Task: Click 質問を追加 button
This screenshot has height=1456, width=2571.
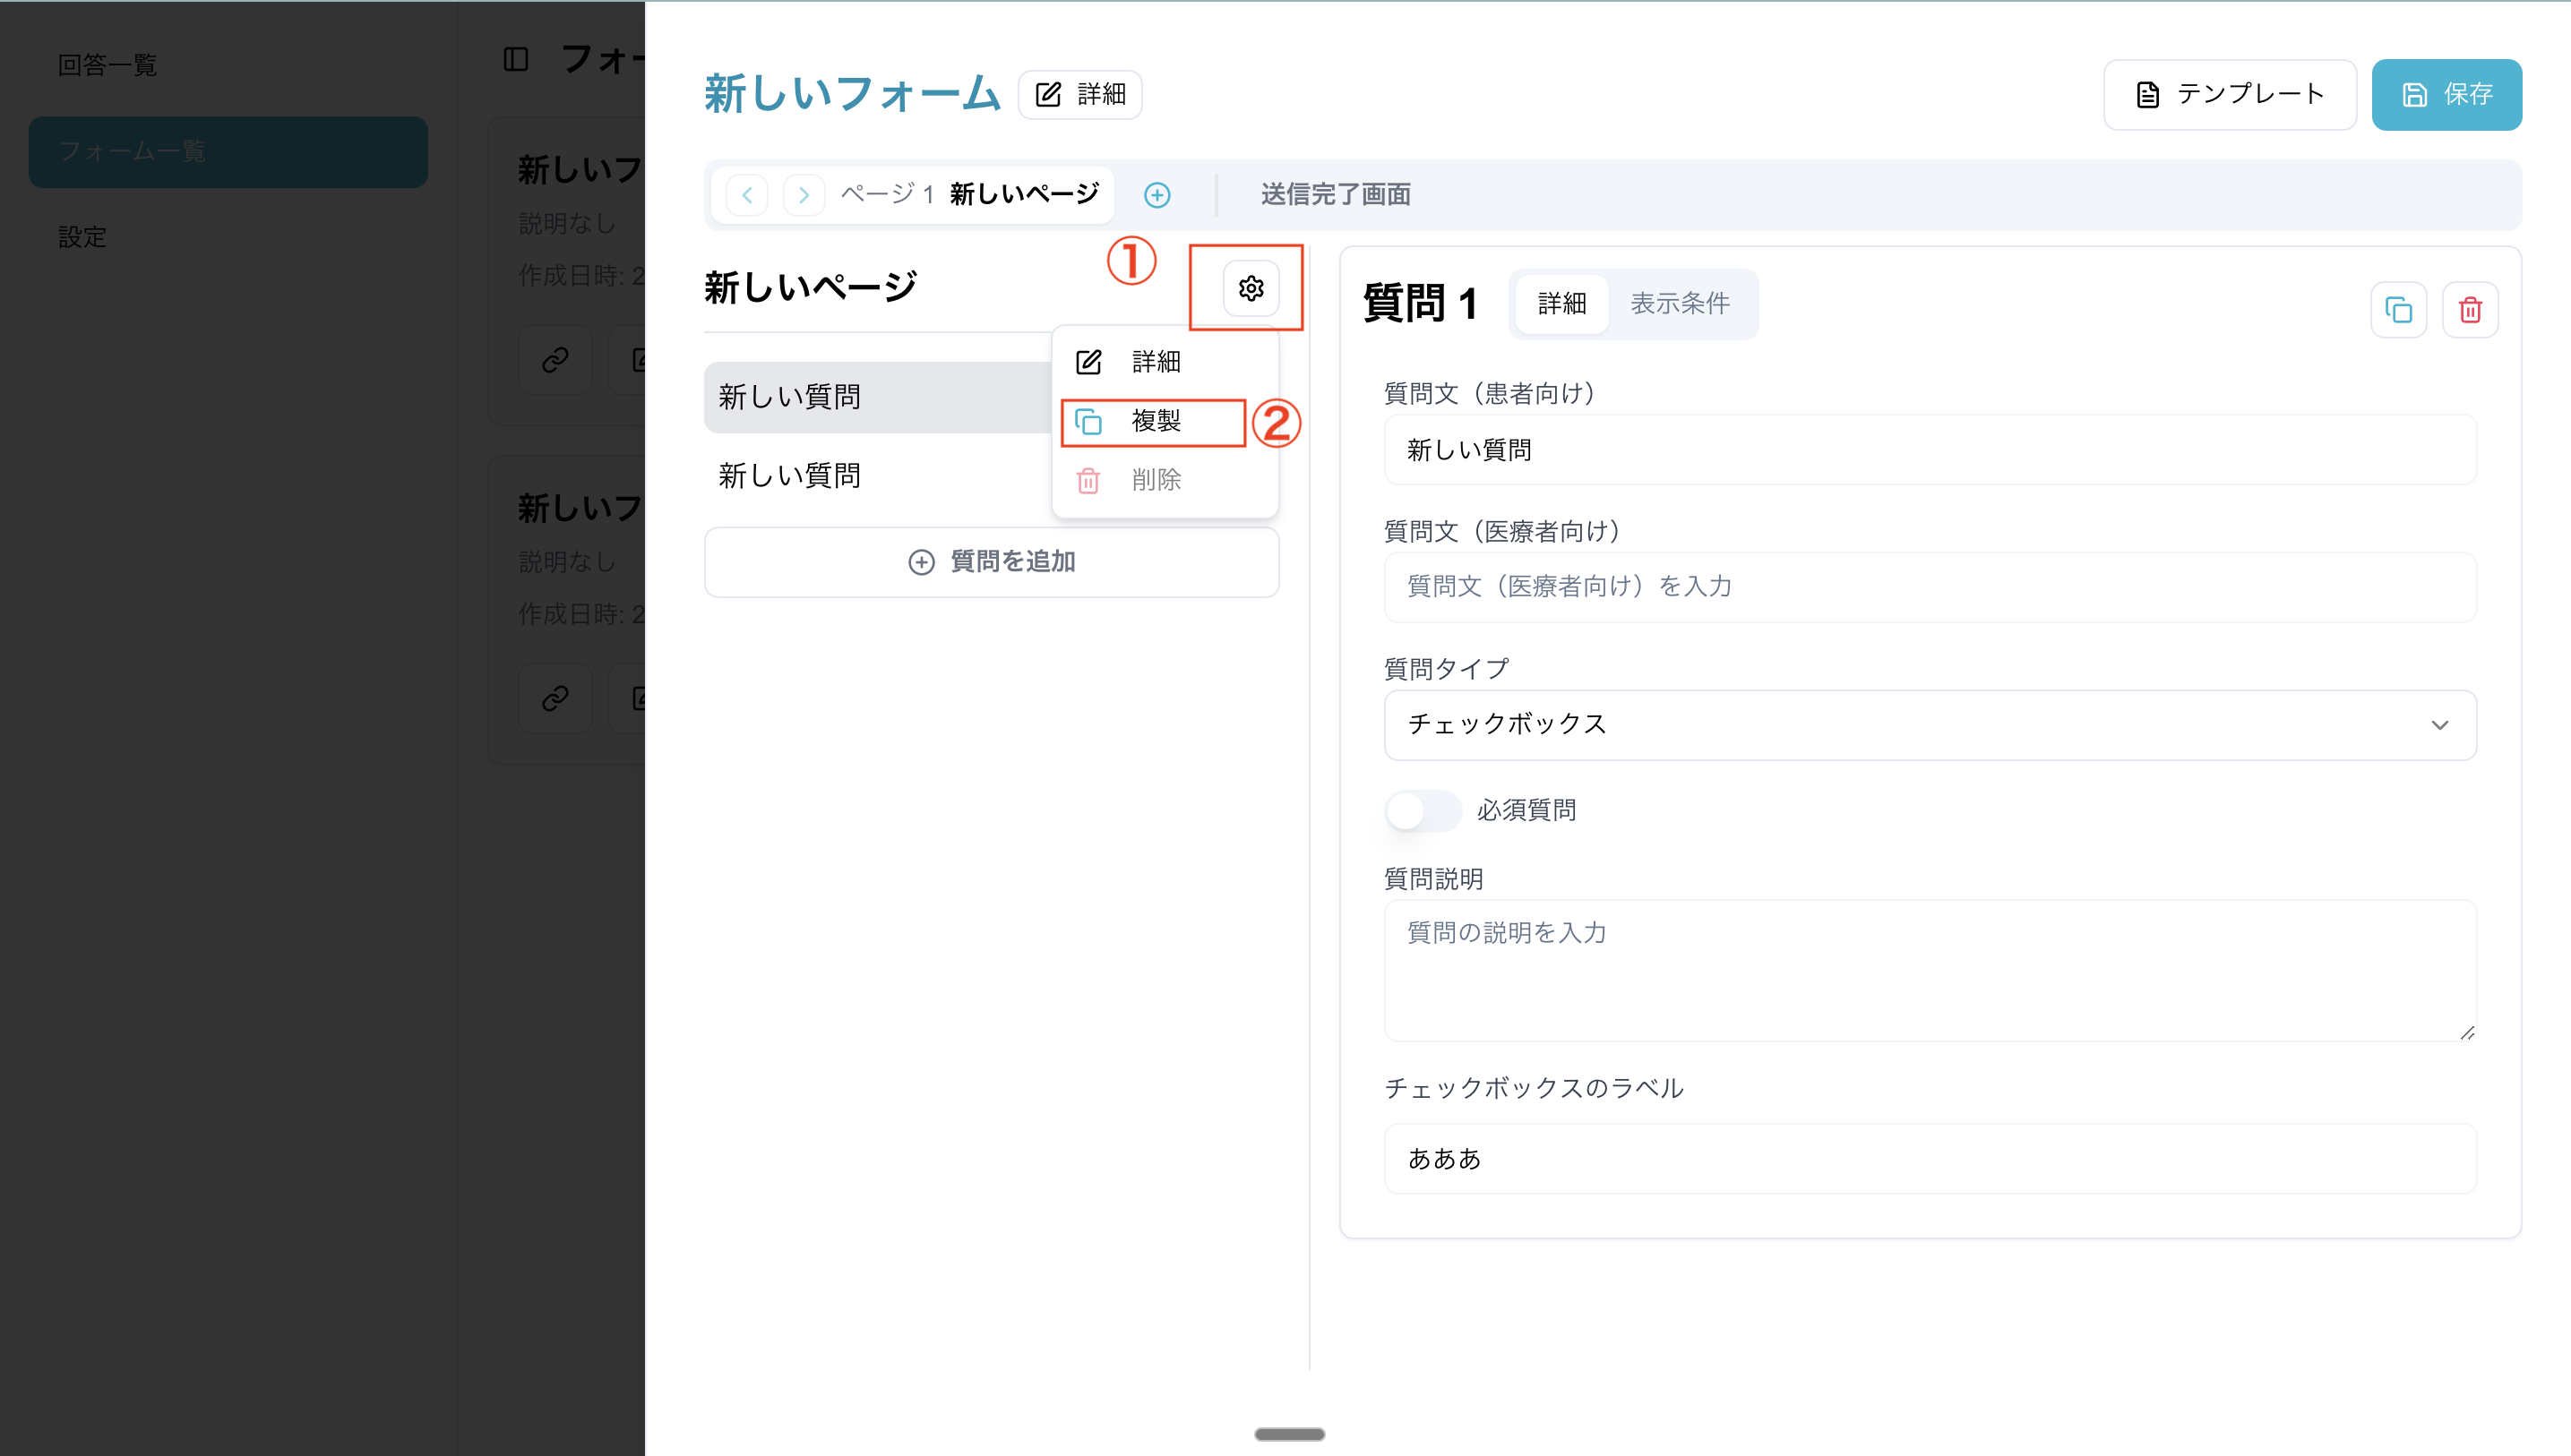Action: (x=992, y=562)
